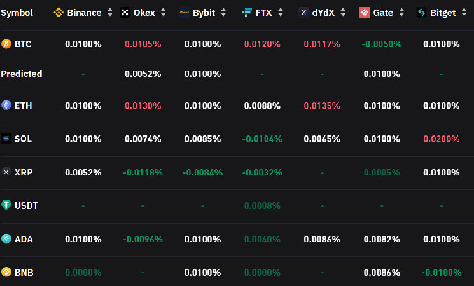Open the BNB symbol row
The width and height of the screenshot is (474, 286).
click(24, 273)
